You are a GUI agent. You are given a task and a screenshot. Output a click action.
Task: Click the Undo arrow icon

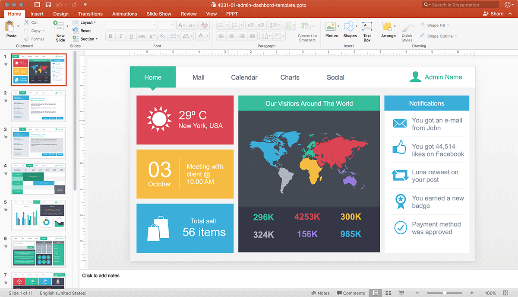tap(59, 5)
